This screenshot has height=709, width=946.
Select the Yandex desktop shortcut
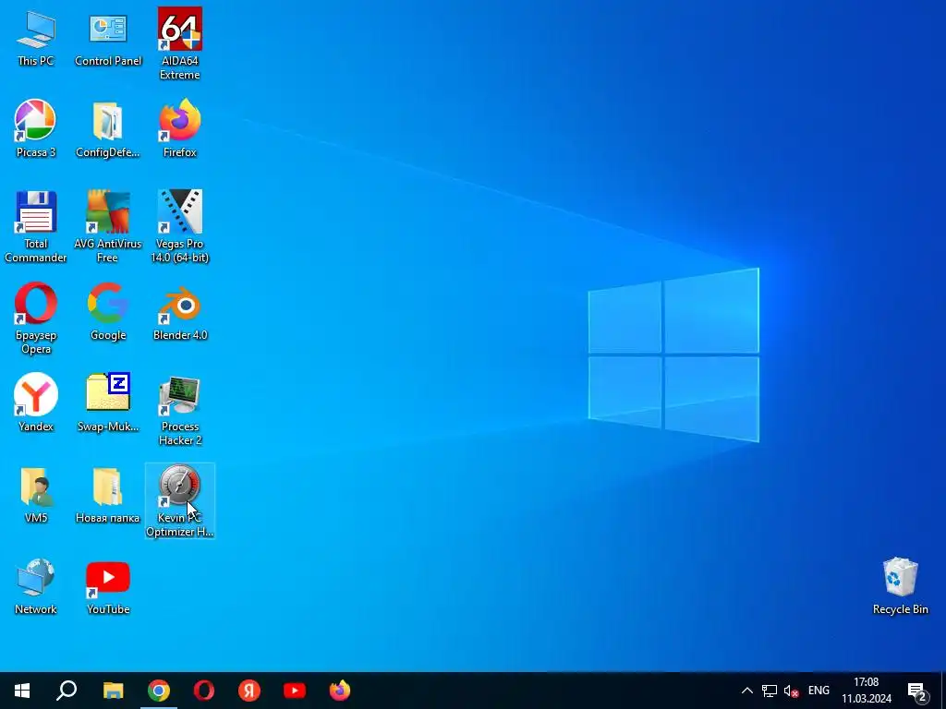click(x=36, y=403)
